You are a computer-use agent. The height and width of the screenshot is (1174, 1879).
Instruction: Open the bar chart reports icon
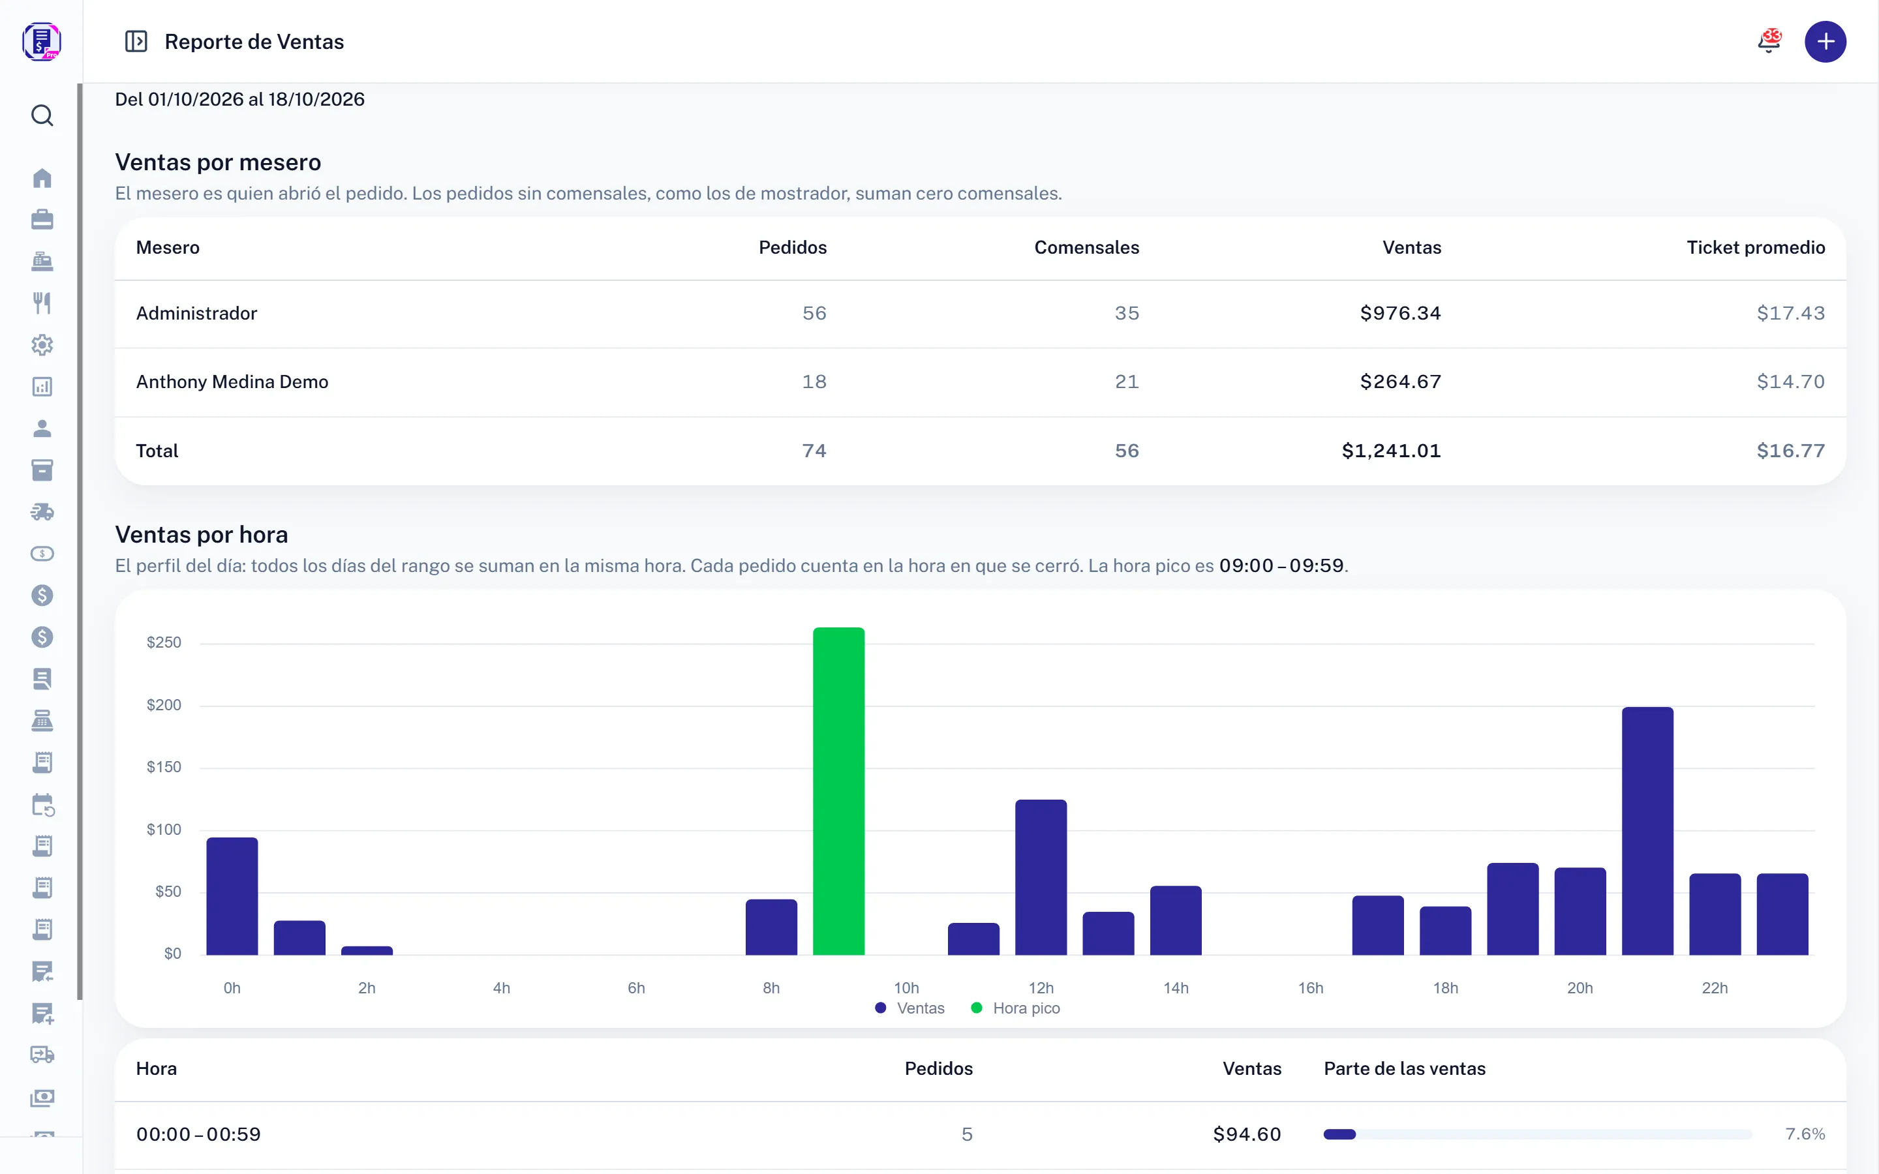(x=42, y=387)
